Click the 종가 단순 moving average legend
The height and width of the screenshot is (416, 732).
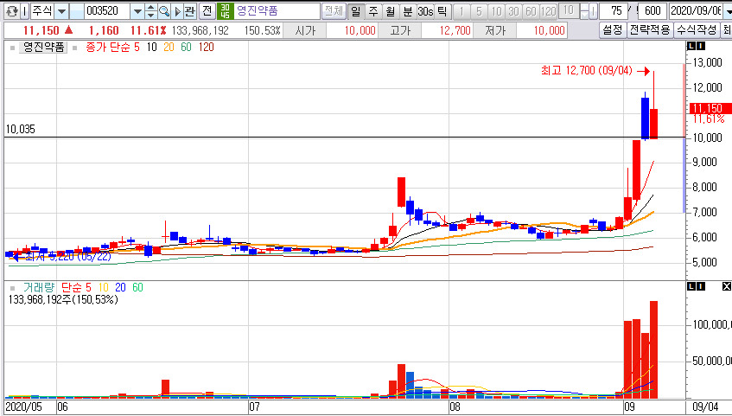108,48
